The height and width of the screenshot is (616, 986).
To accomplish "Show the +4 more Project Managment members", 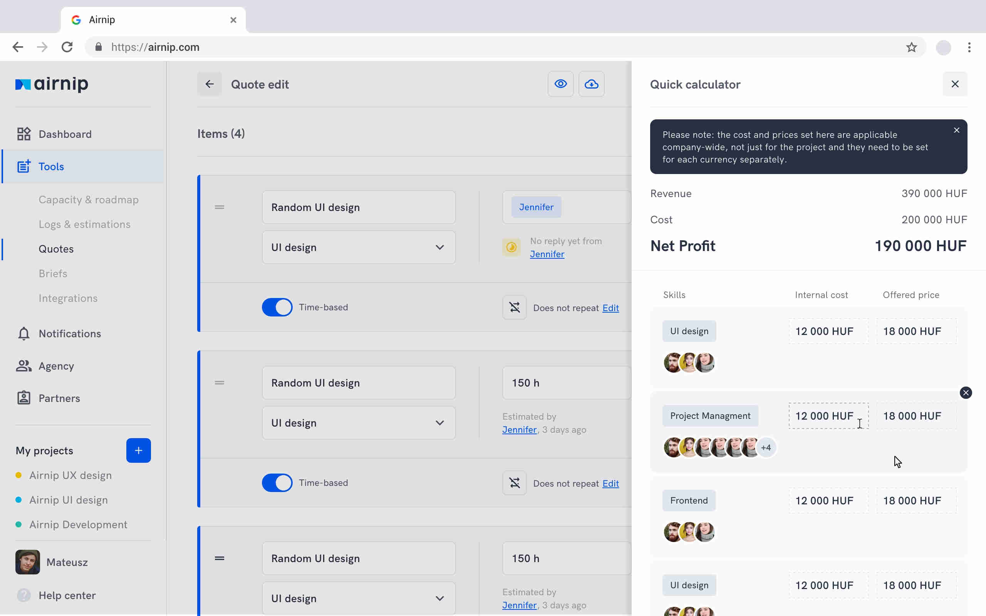I will (766, 448).
